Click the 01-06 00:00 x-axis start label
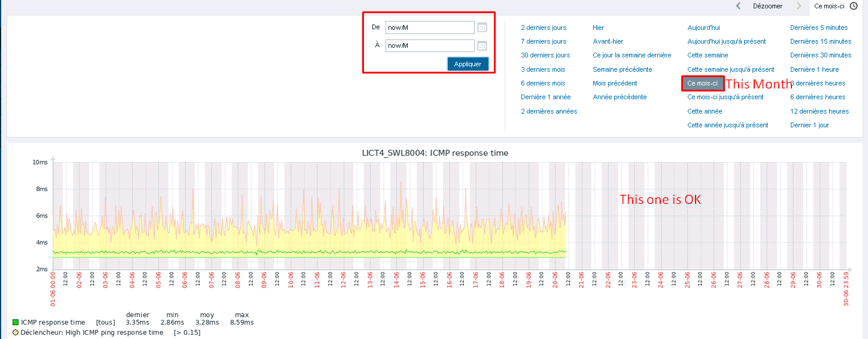Screen dimensions: 868x339 coord(53,289)
